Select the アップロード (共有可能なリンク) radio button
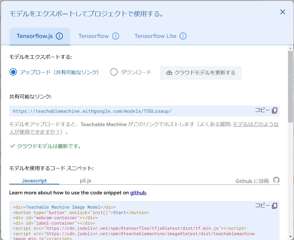This screenshot has width=294, height=240. tap(13, 72)
